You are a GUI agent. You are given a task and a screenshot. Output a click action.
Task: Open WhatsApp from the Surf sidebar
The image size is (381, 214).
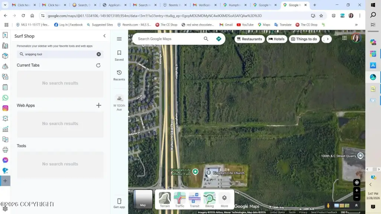point(5,98)
